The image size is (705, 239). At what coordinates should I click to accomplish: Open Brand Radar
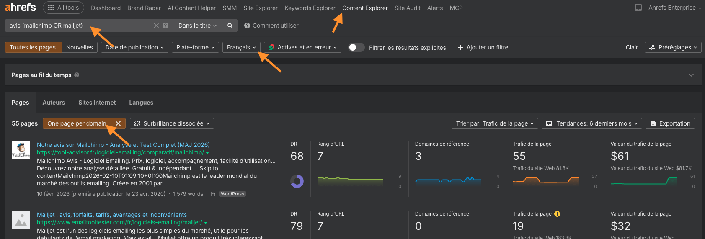pos(144,8)
